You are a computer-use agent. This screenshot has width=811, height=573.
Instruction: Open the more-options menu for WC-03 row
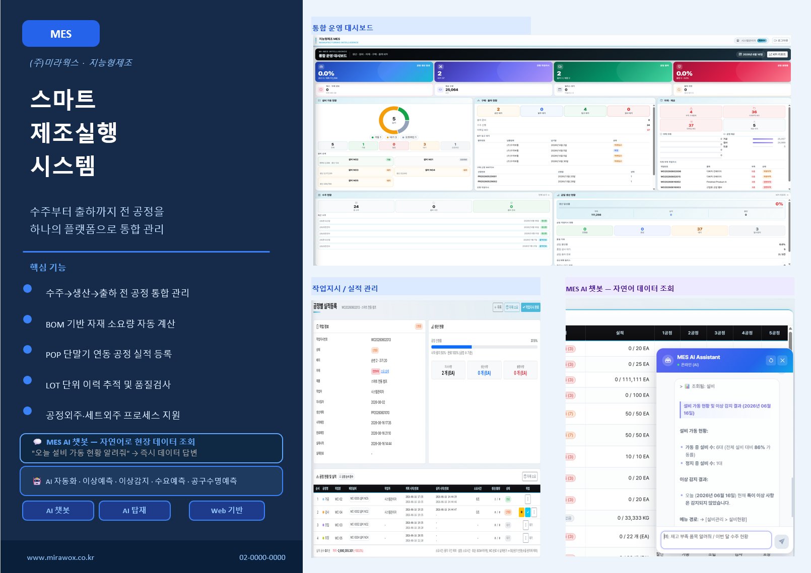[525, 525]
